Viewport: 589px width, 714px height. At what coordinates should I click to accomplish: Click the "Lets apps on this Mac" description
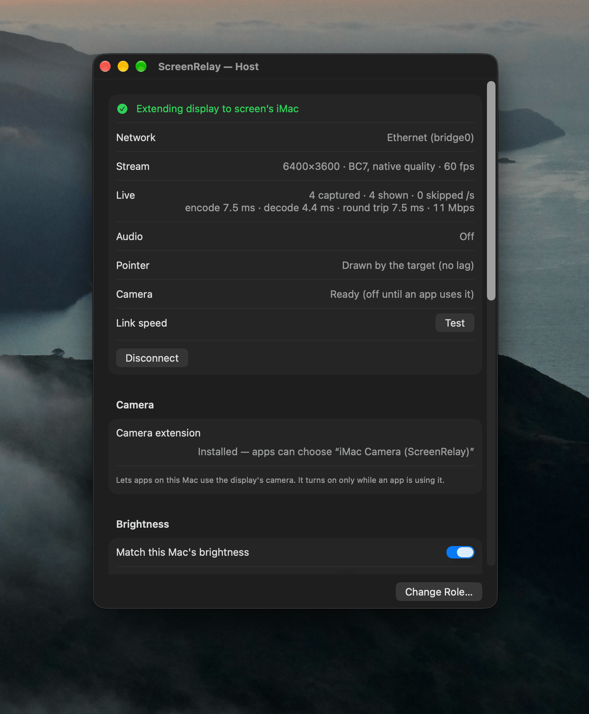click(x=280, y=480)
